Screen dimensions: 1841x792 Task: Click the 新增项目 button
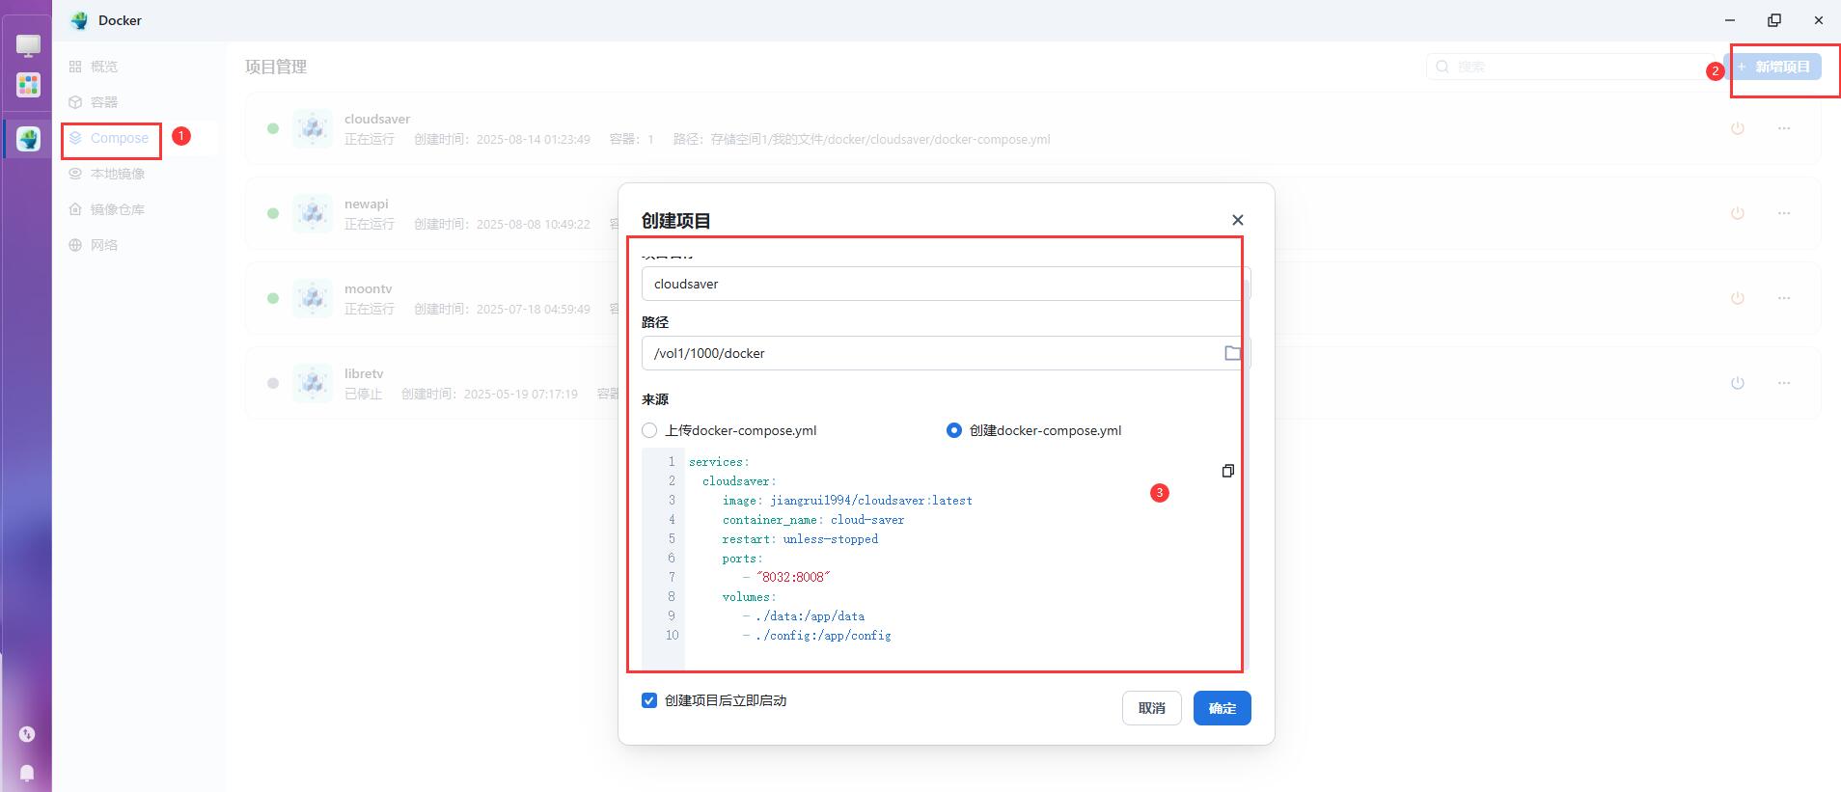[1773, 67]
